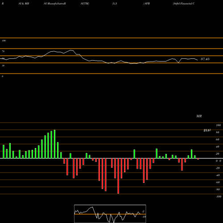The image size is (223, 223).
Task: Click the '(Stifel Financial C' title text
Action: click(184, 4)
